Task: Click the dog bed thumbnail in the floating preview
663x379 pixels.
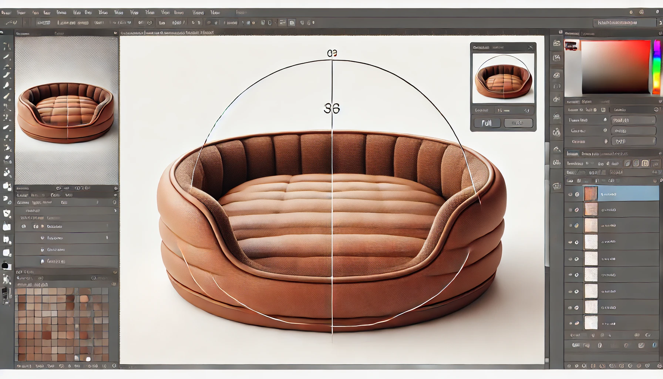Action: click(503, 78)
